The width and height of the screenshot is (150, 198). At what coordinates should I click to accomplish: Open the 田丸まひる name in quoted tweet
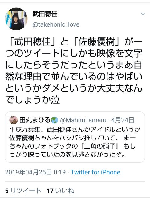[35, 120]
